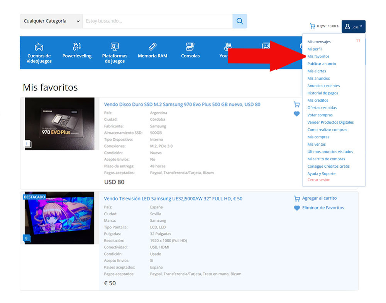Open the Samsung 970 Evo Plus SSD listing title
Screen dimensions: 386x303
(x=182, y=104)
